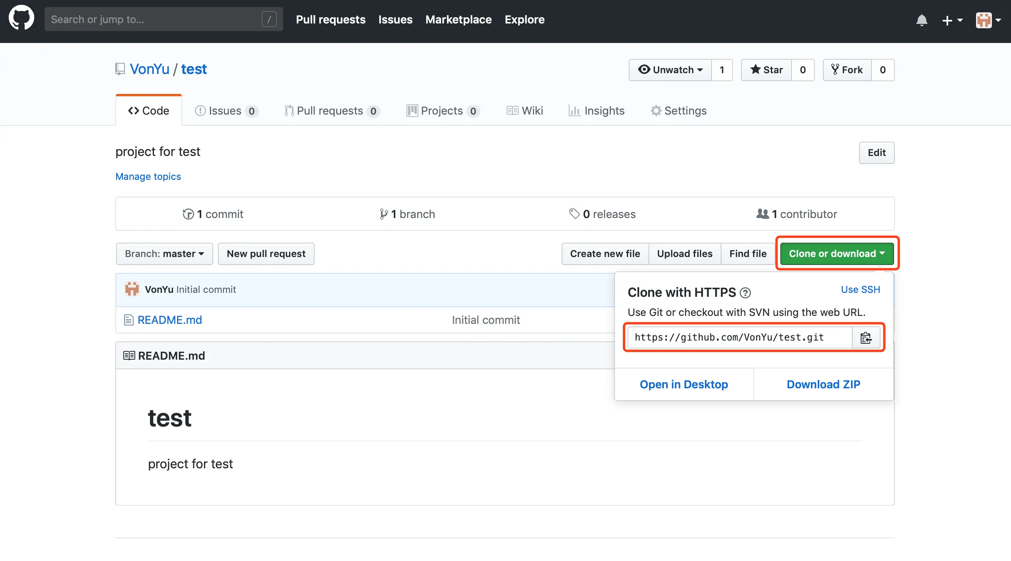Image resolution: width=1011 pixels, height=561 pixels.
Task: Select the HTTPS clone URL text field
Action: coord(739,337)
